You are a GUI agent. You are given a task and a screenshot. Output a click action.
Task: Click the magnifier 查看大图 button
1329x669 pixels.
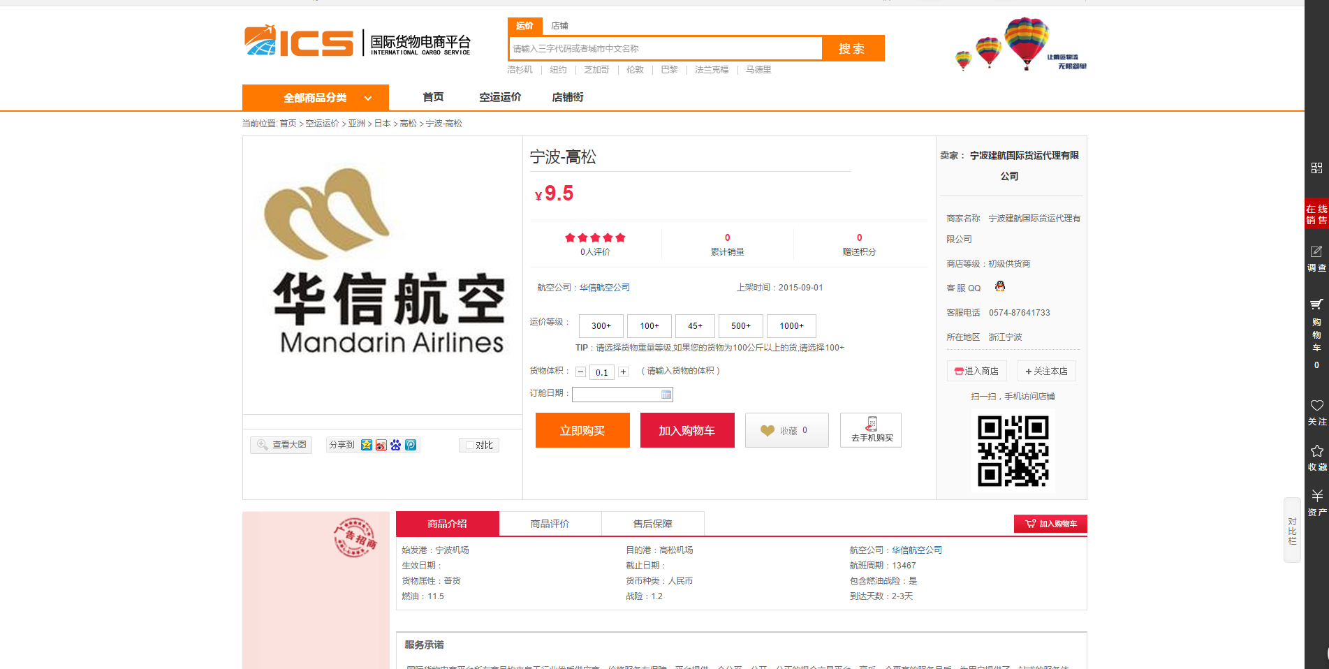[281, 445]
